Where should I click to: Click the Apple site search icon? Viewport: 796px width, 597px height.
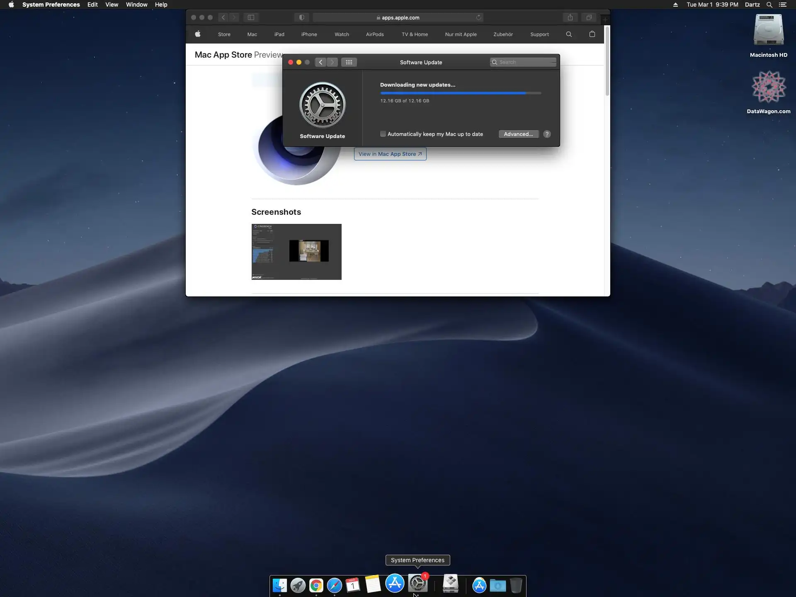(x=569, y=34)
